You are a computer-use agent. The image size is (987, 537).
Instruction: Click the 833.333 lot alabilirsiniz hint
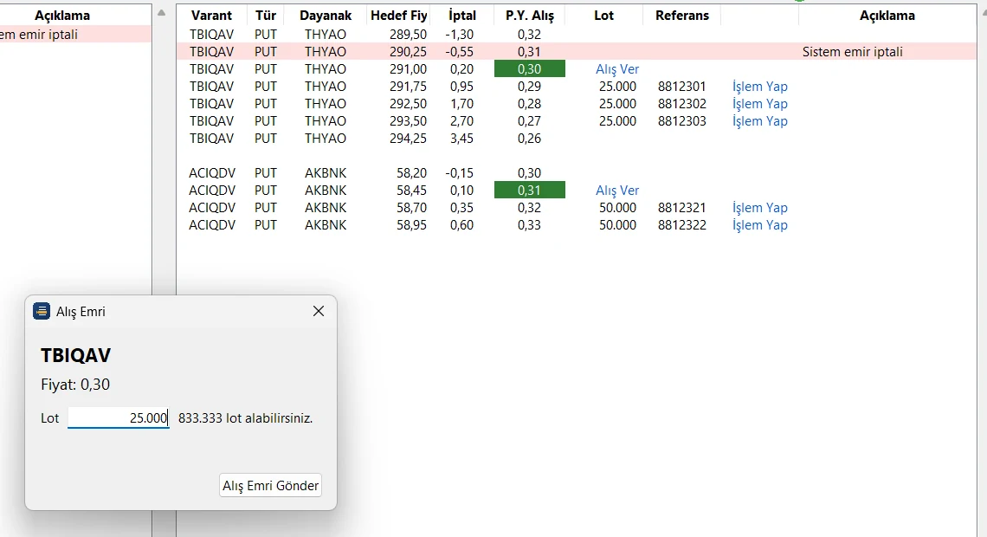(x=246, y=418)
